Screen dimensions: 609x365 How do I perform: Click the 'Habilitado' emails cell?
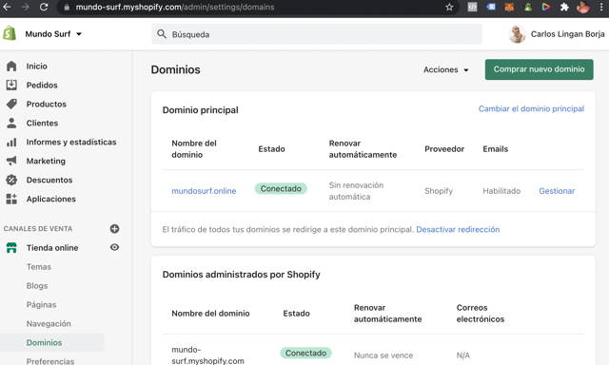click(x=501, y=191)
